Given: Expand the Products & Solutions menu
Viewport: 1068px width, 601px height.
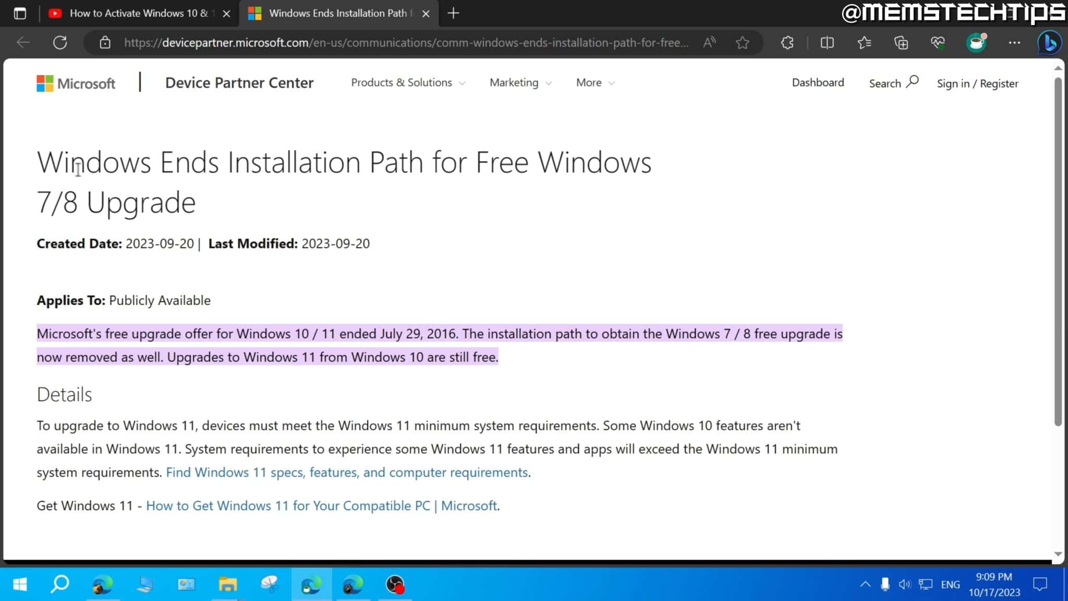Looking at the screenshot, I should 408,82.
